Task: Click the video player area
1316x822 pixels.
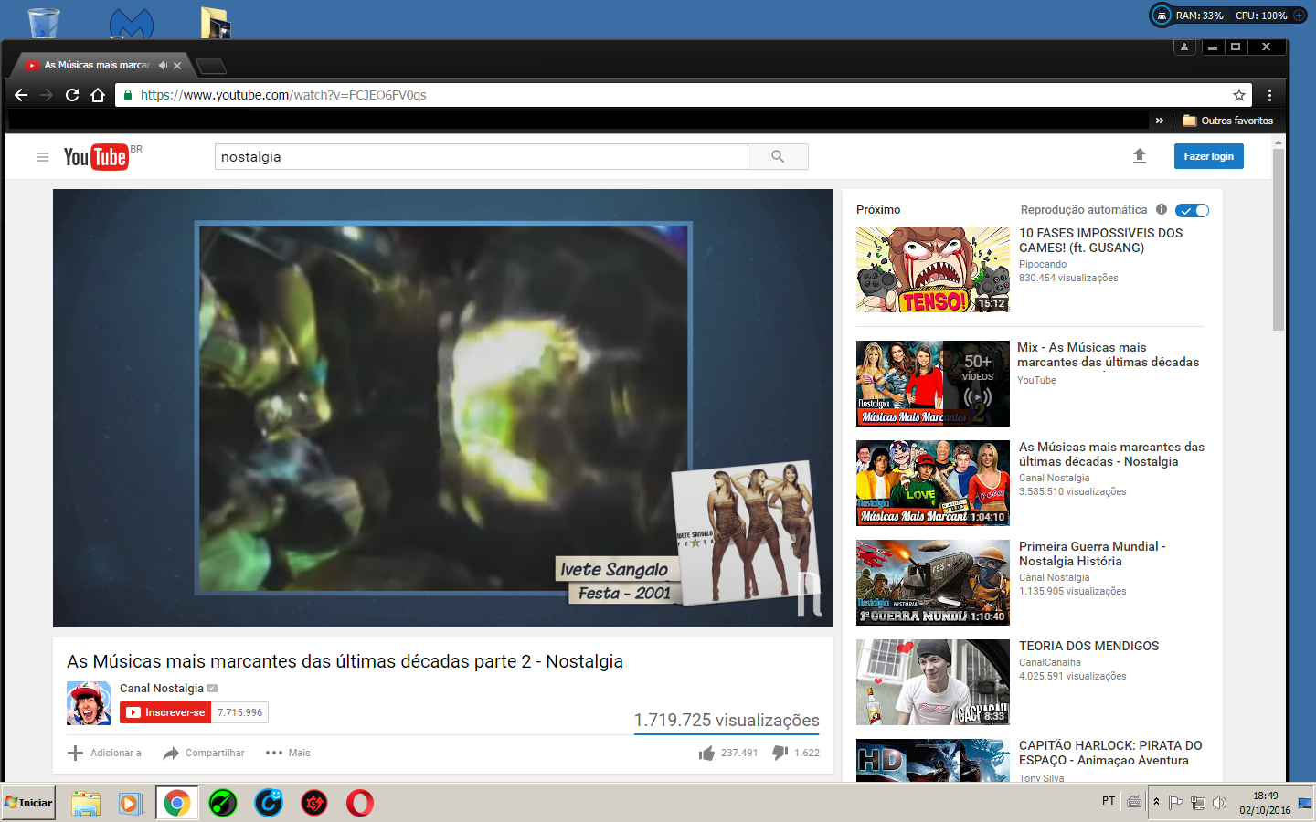Action: coord(443,407)
